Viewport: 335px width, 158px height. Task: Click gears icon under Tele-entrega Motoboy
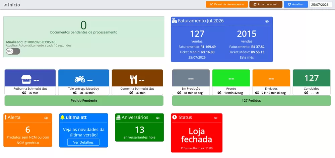tap(75, 93)
